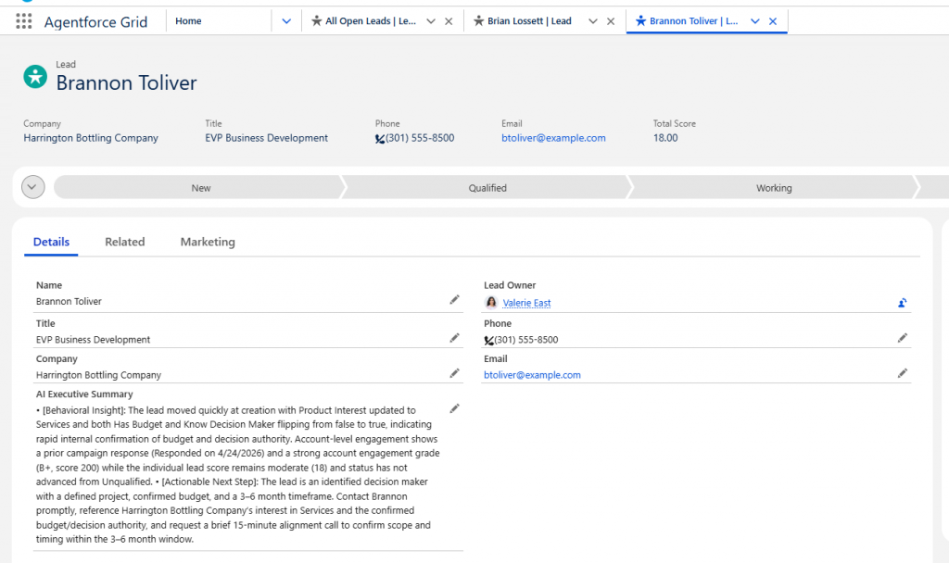Edit the Email field with pencil icon
Viewport: 949px width, 563px height.
(x=903, y=373)
